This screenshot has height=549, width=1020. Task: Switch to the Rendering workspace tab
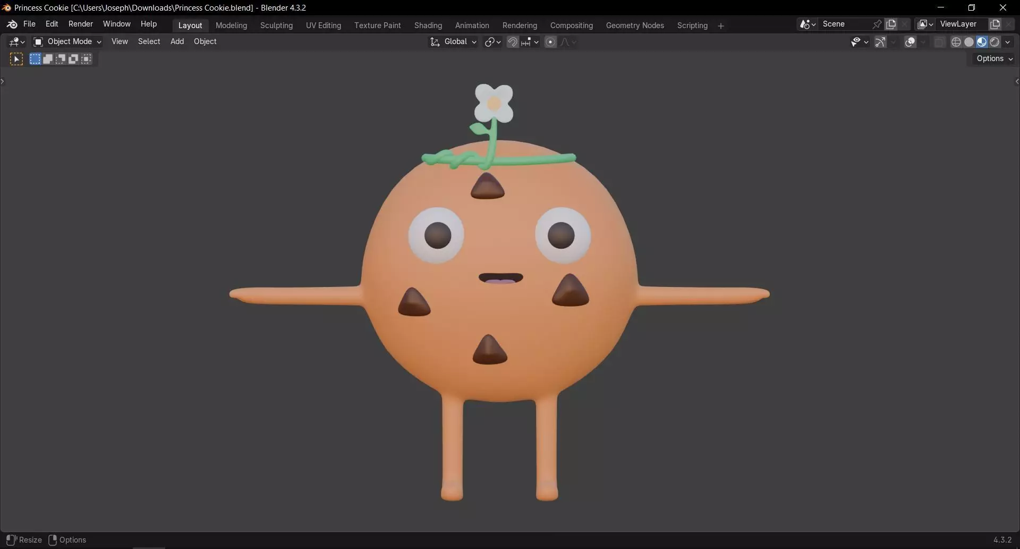point(519,26)
